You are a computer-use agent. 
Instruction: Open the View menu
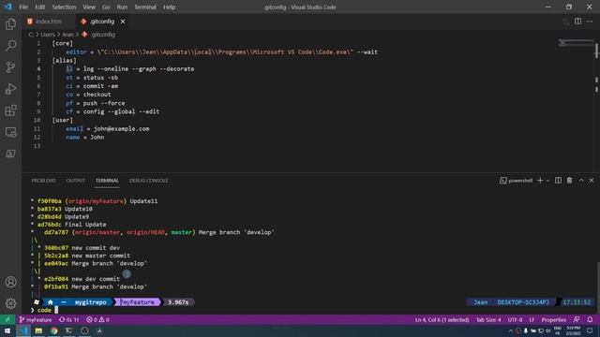click(89, 7)
